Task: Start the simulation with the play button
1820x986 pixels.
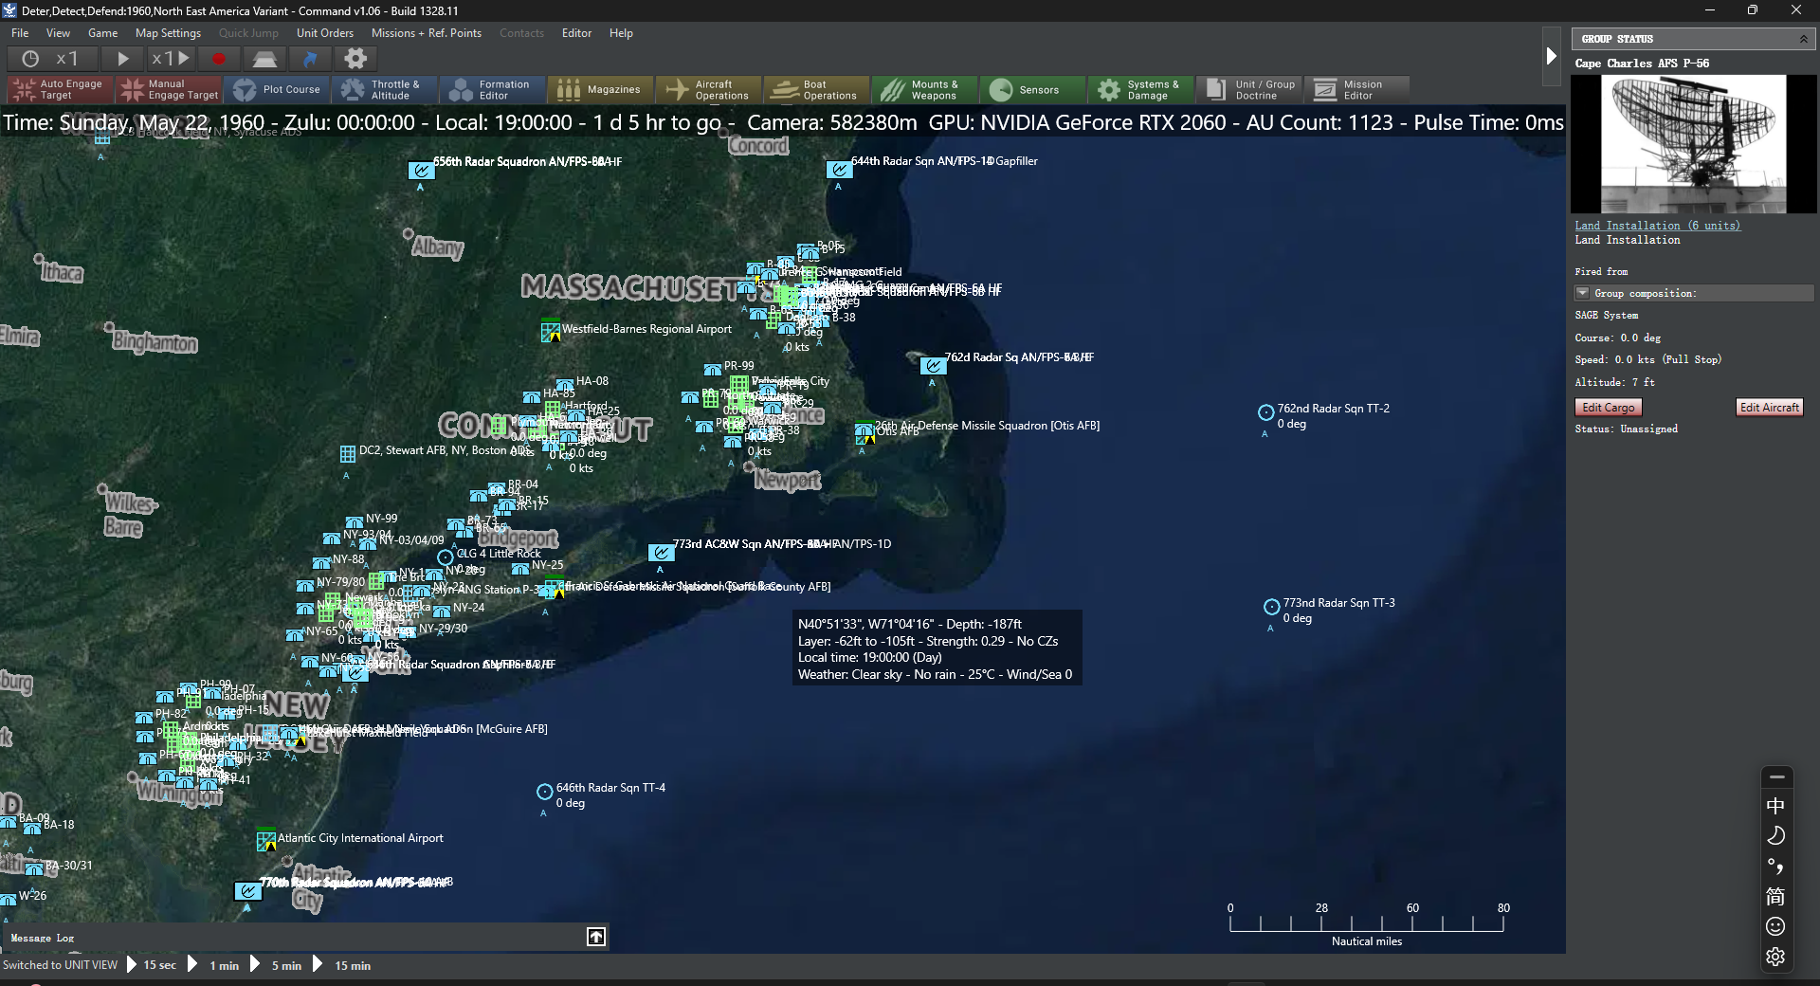Action: pyautogui.click(x=123, y=59)
